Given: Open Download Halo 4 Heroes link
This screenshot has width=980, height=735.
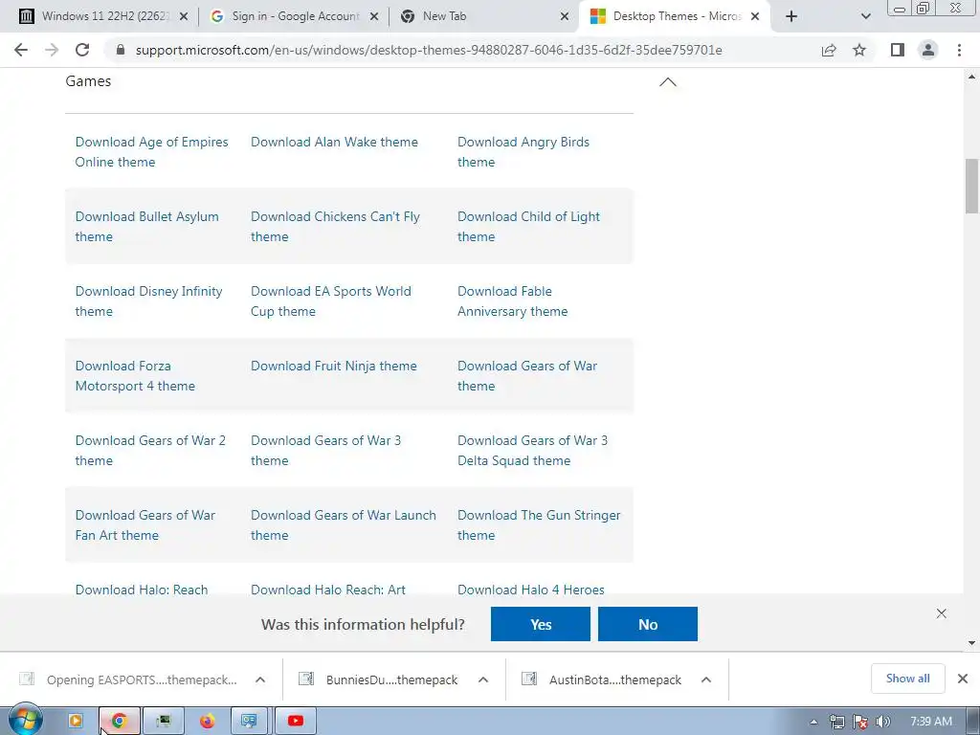Looking at the screenshot, I should point(530,590).
